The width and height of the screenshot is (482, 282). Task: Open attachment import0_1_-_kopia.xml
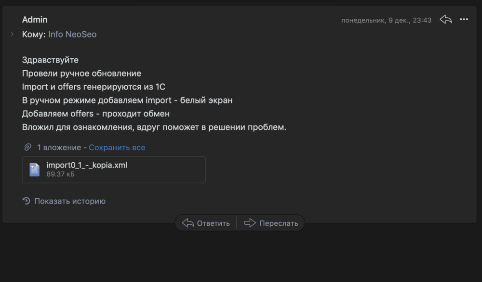pos(114,170)
